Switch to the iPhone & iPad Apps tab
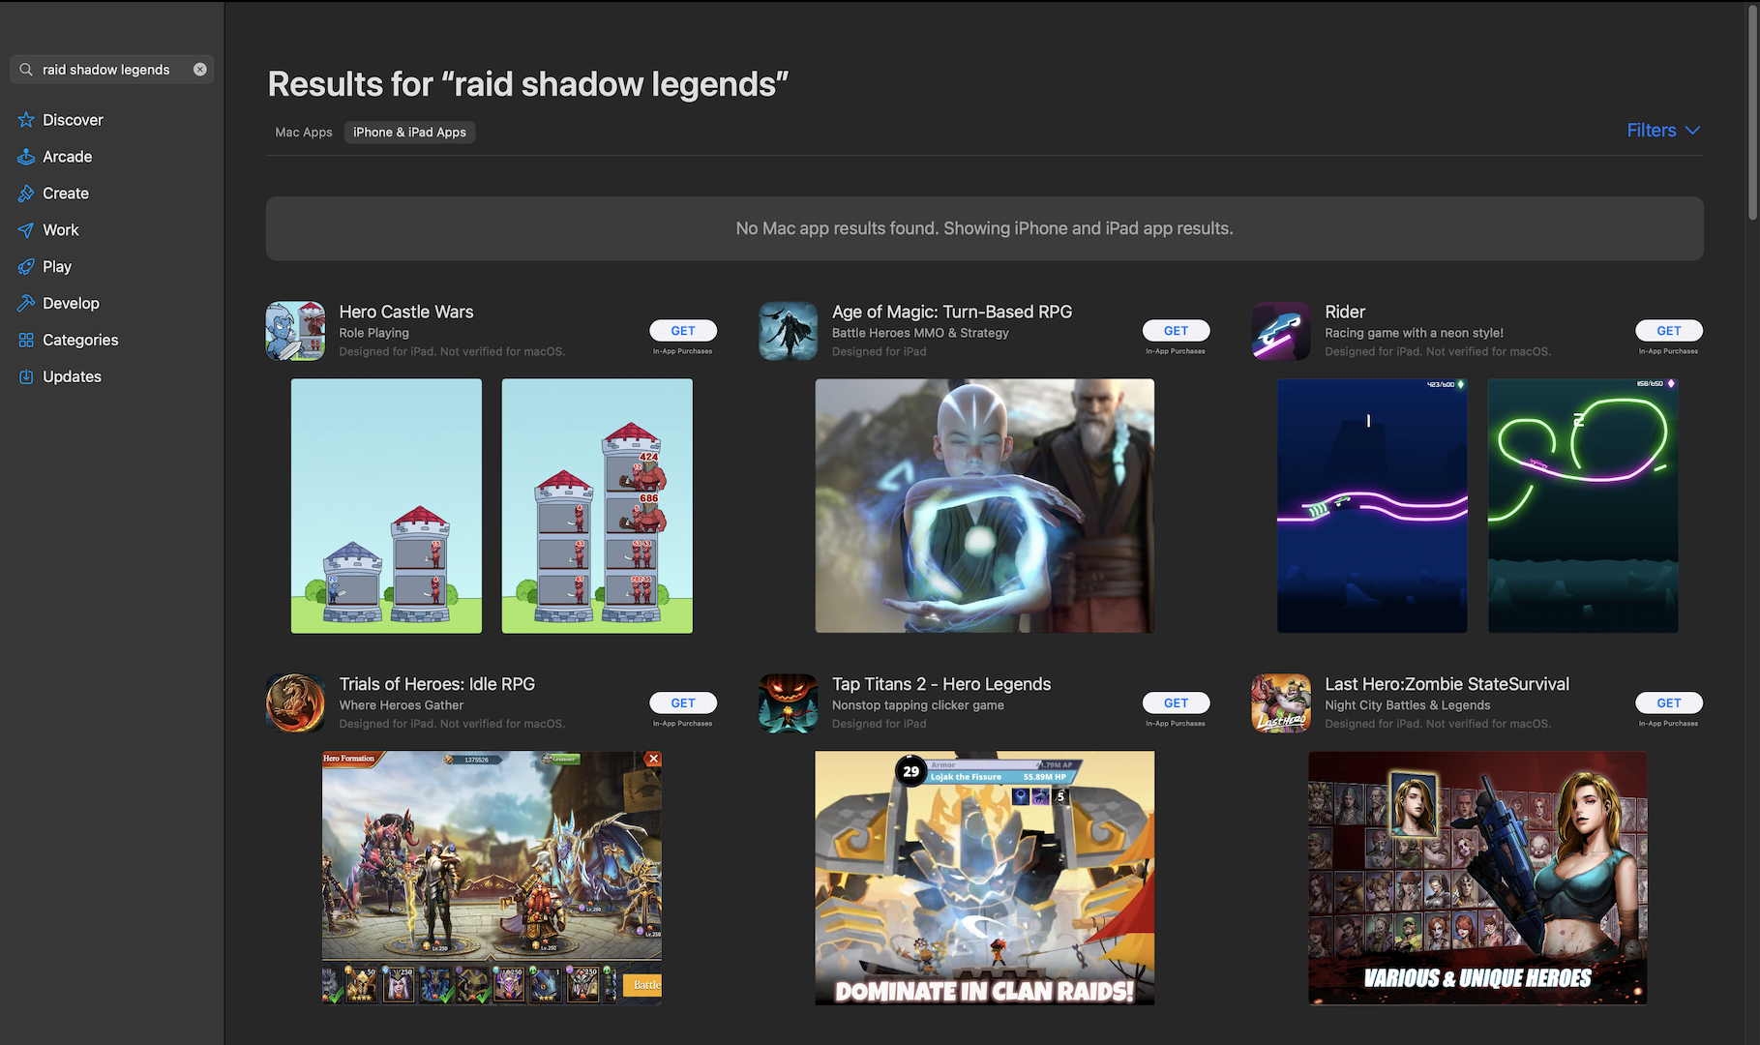 point(409,133)
